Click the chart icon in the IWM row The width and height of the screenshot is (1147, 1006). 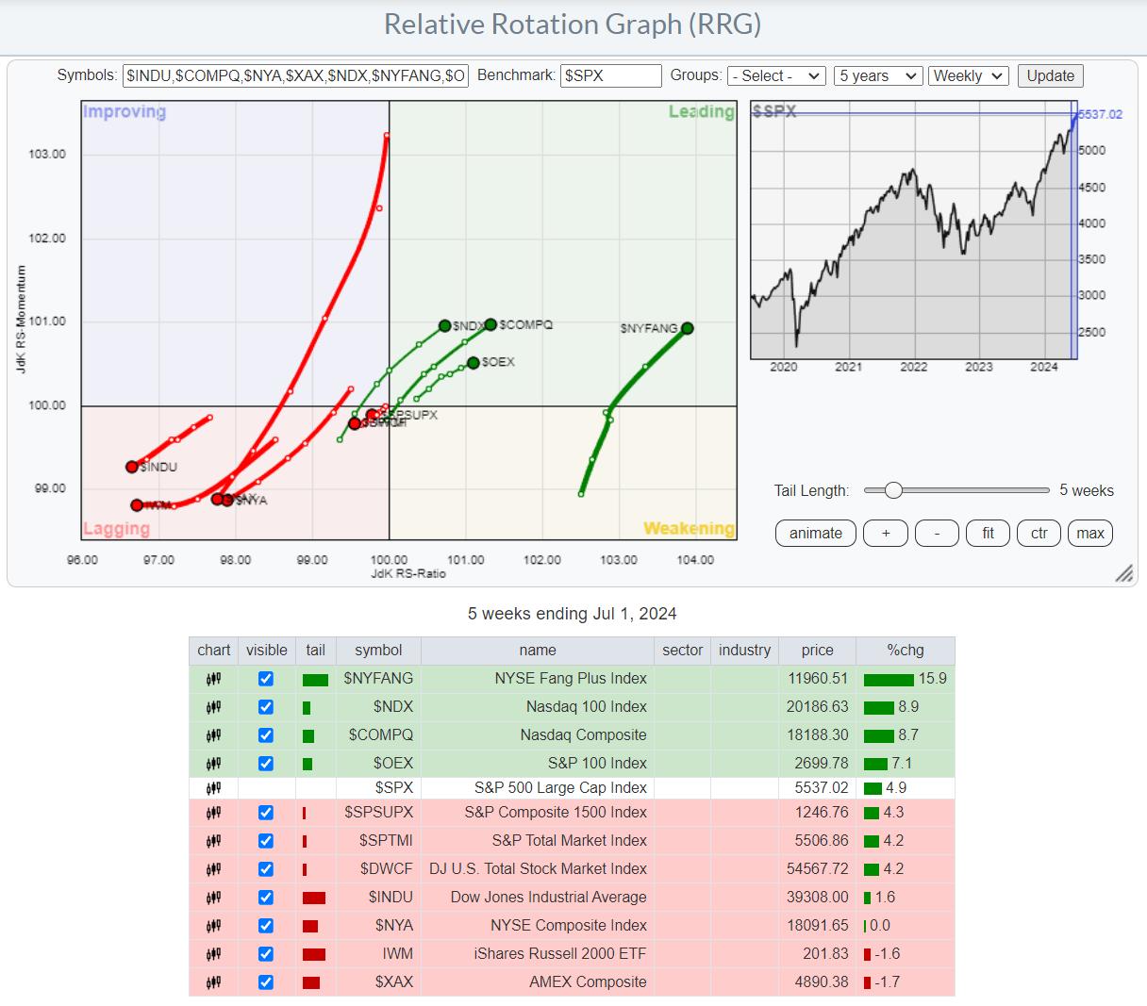[x=213, y=954]
